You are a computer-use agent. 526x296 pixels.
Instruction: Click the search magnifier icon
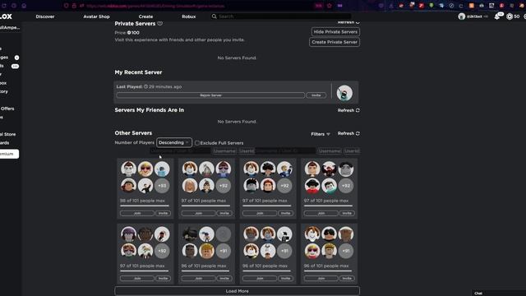point(214,16)
